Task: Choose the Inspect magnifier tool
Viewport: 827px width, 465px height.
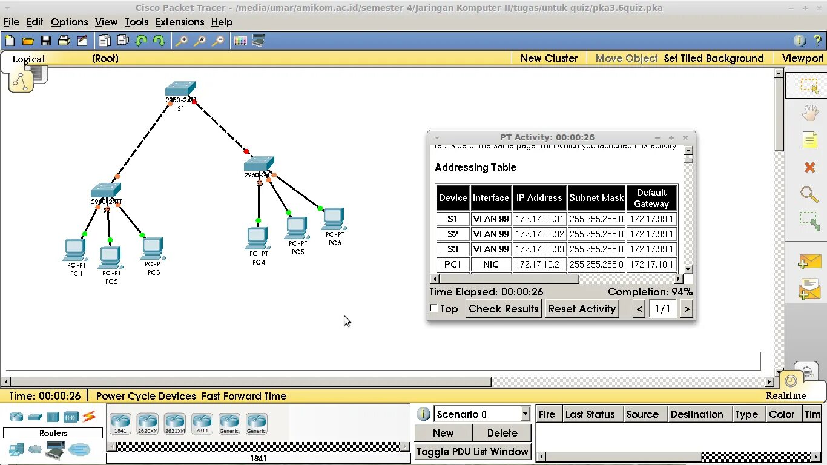Action: pyautogui.click(x=809, y=194)
